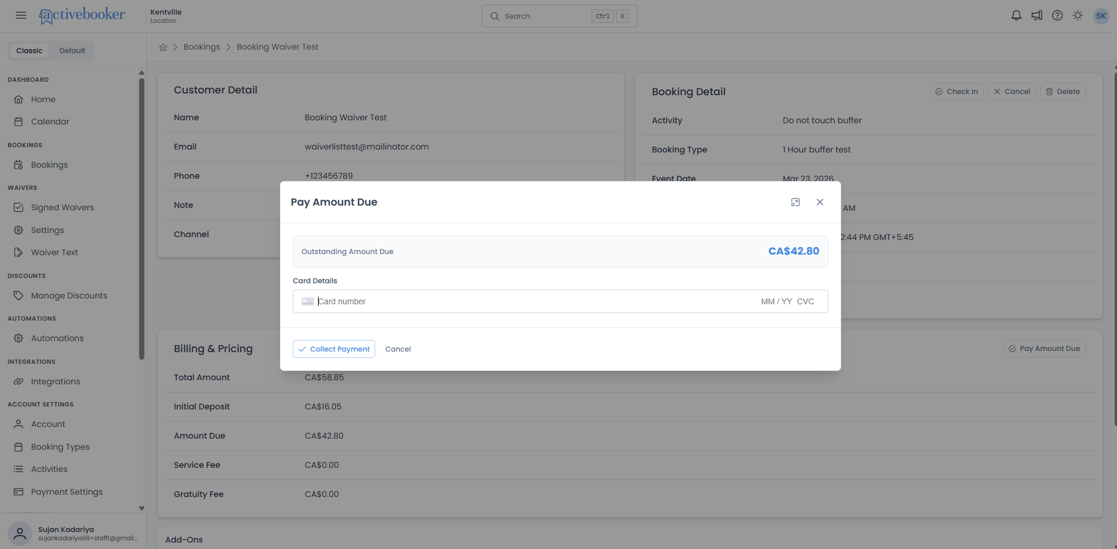The image size is (1117, 549).
Task: Click the Pay Amount Due button
Action: point(1044,349)
